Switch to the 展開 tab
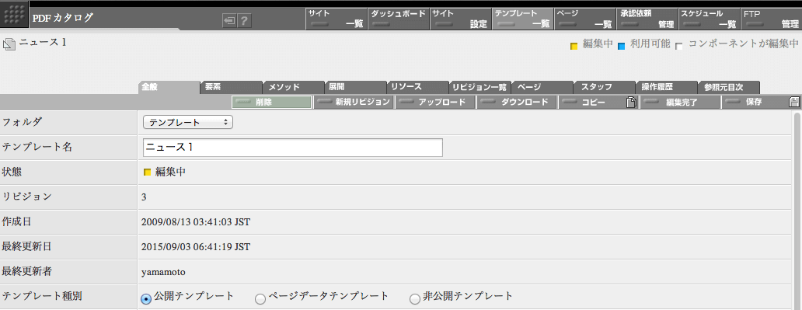 [356, 87]
